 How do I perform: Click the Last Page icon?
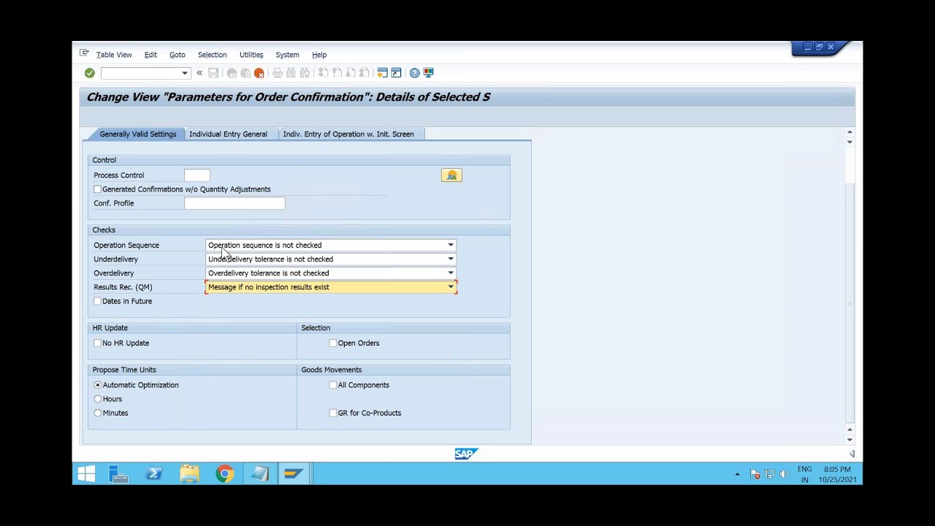tap(364, 73)
